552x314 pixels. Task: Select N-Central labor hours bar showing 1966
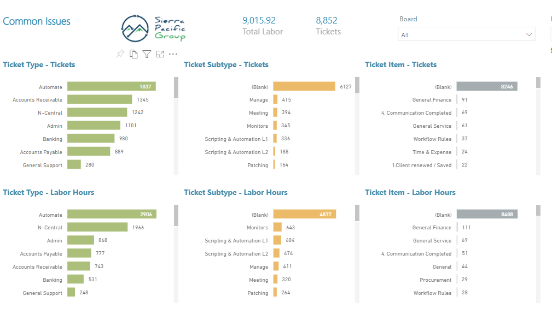click(97, 227)
